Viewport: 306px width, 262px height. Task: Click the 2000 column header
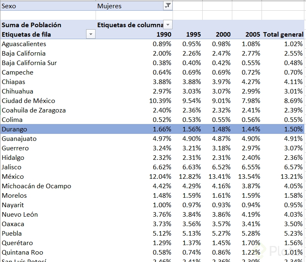[223, 34]
